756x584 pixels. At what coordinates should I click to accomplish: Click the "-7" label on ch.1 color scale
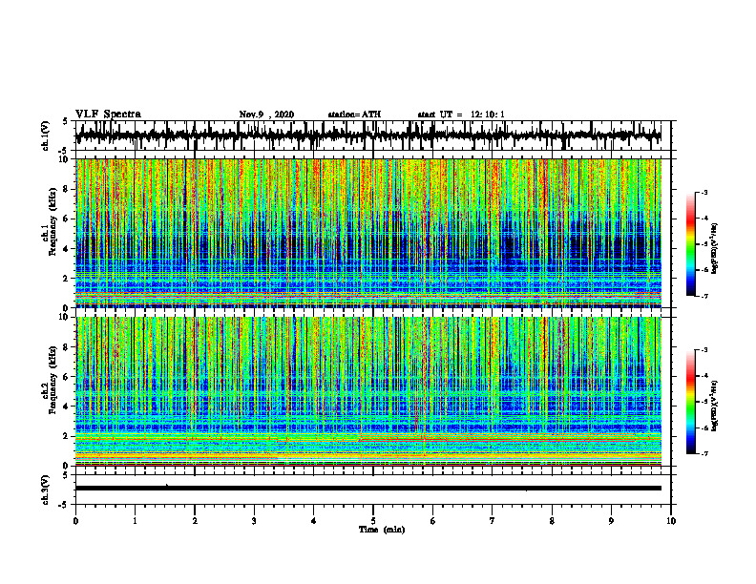704,296
